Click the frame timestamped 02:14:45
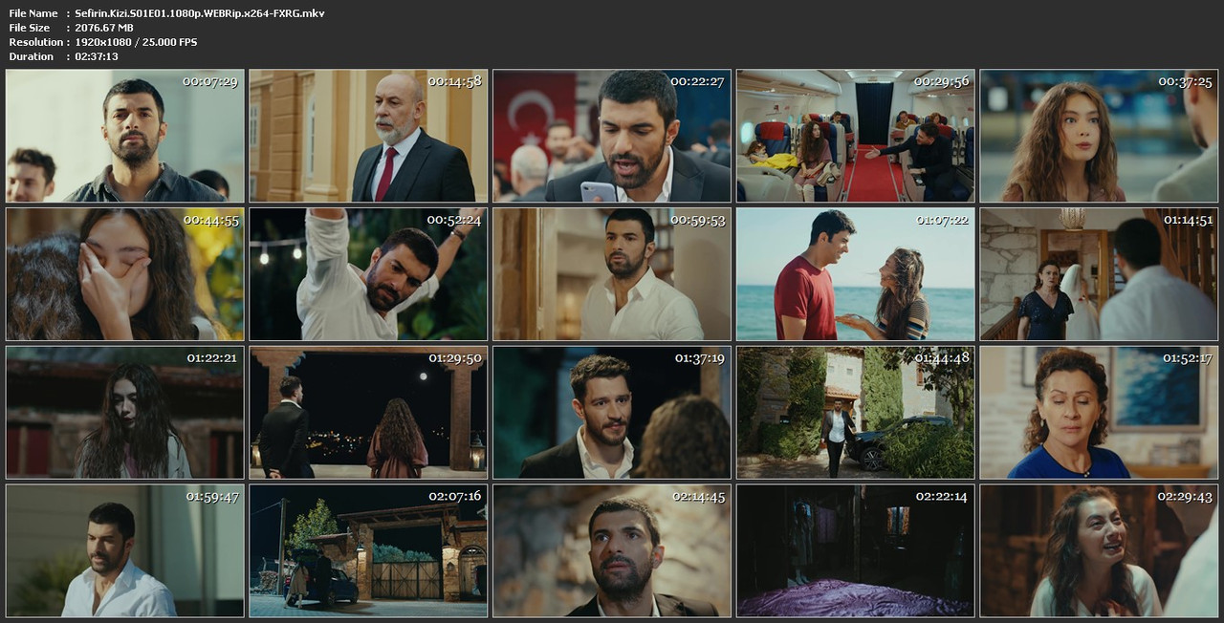Viewport: 1224px width, 623px height. 612,551
